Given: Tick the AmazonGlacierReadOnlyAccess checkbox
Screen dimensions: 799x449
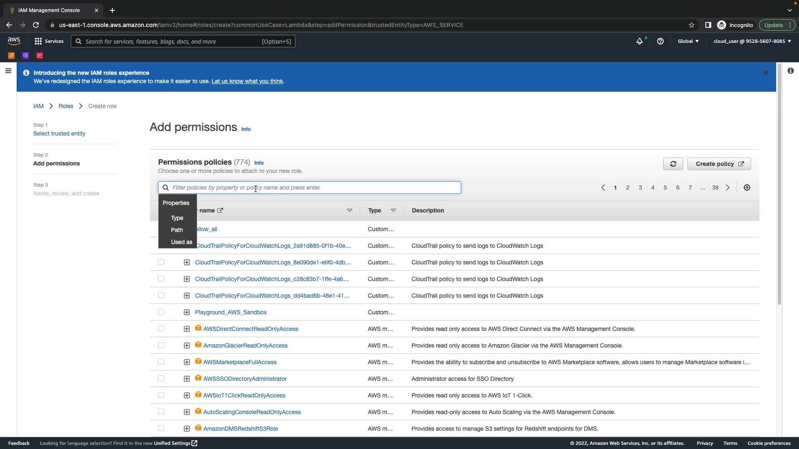Looking at the screenshot, I should [161, 345].
